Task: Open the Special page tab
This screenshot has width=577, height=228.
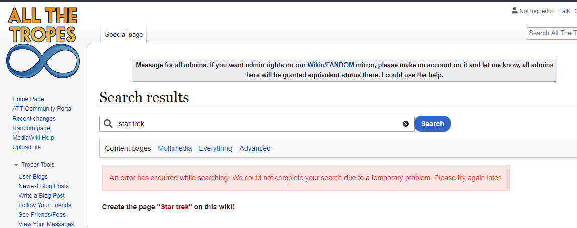Action: point(124,35)
